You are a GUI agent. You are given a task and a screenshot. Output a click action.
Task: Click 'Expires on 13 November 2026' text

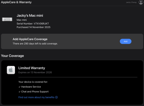click(35, 72)
